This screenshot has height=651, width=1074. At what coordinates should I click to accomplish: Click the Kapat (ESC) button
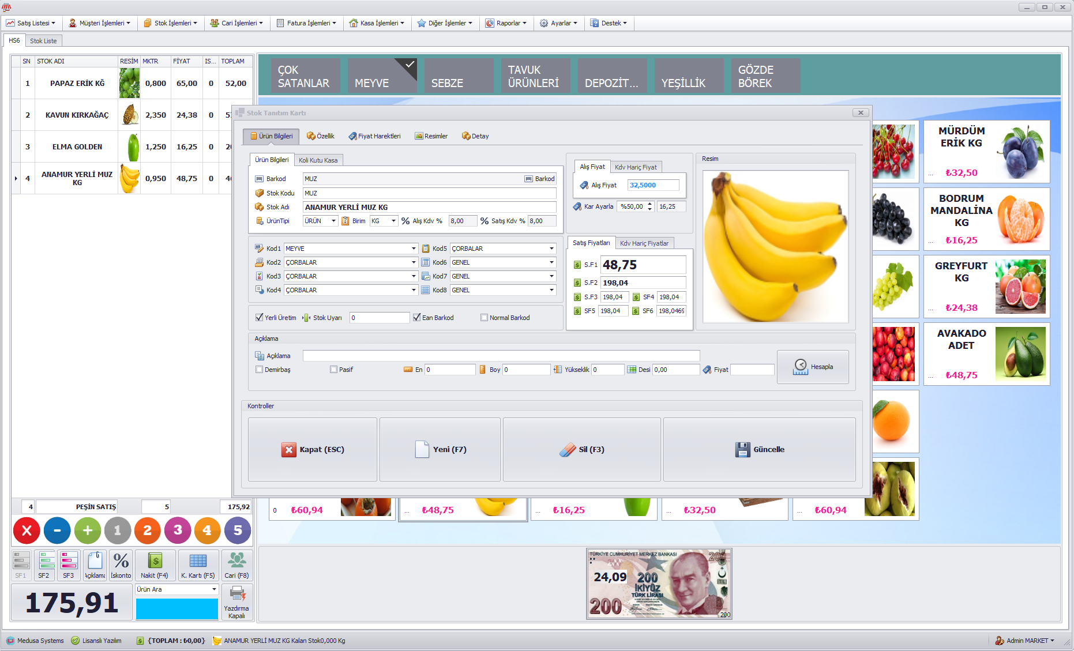coord(313,449)
